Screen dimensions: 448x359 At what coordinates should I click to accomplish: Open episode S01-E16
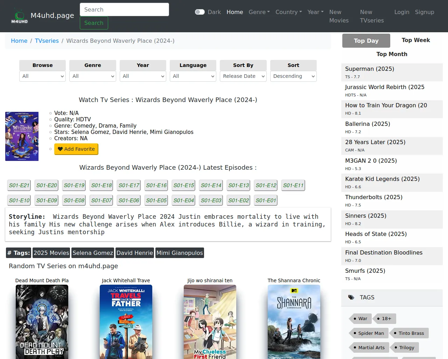(156, 185)
